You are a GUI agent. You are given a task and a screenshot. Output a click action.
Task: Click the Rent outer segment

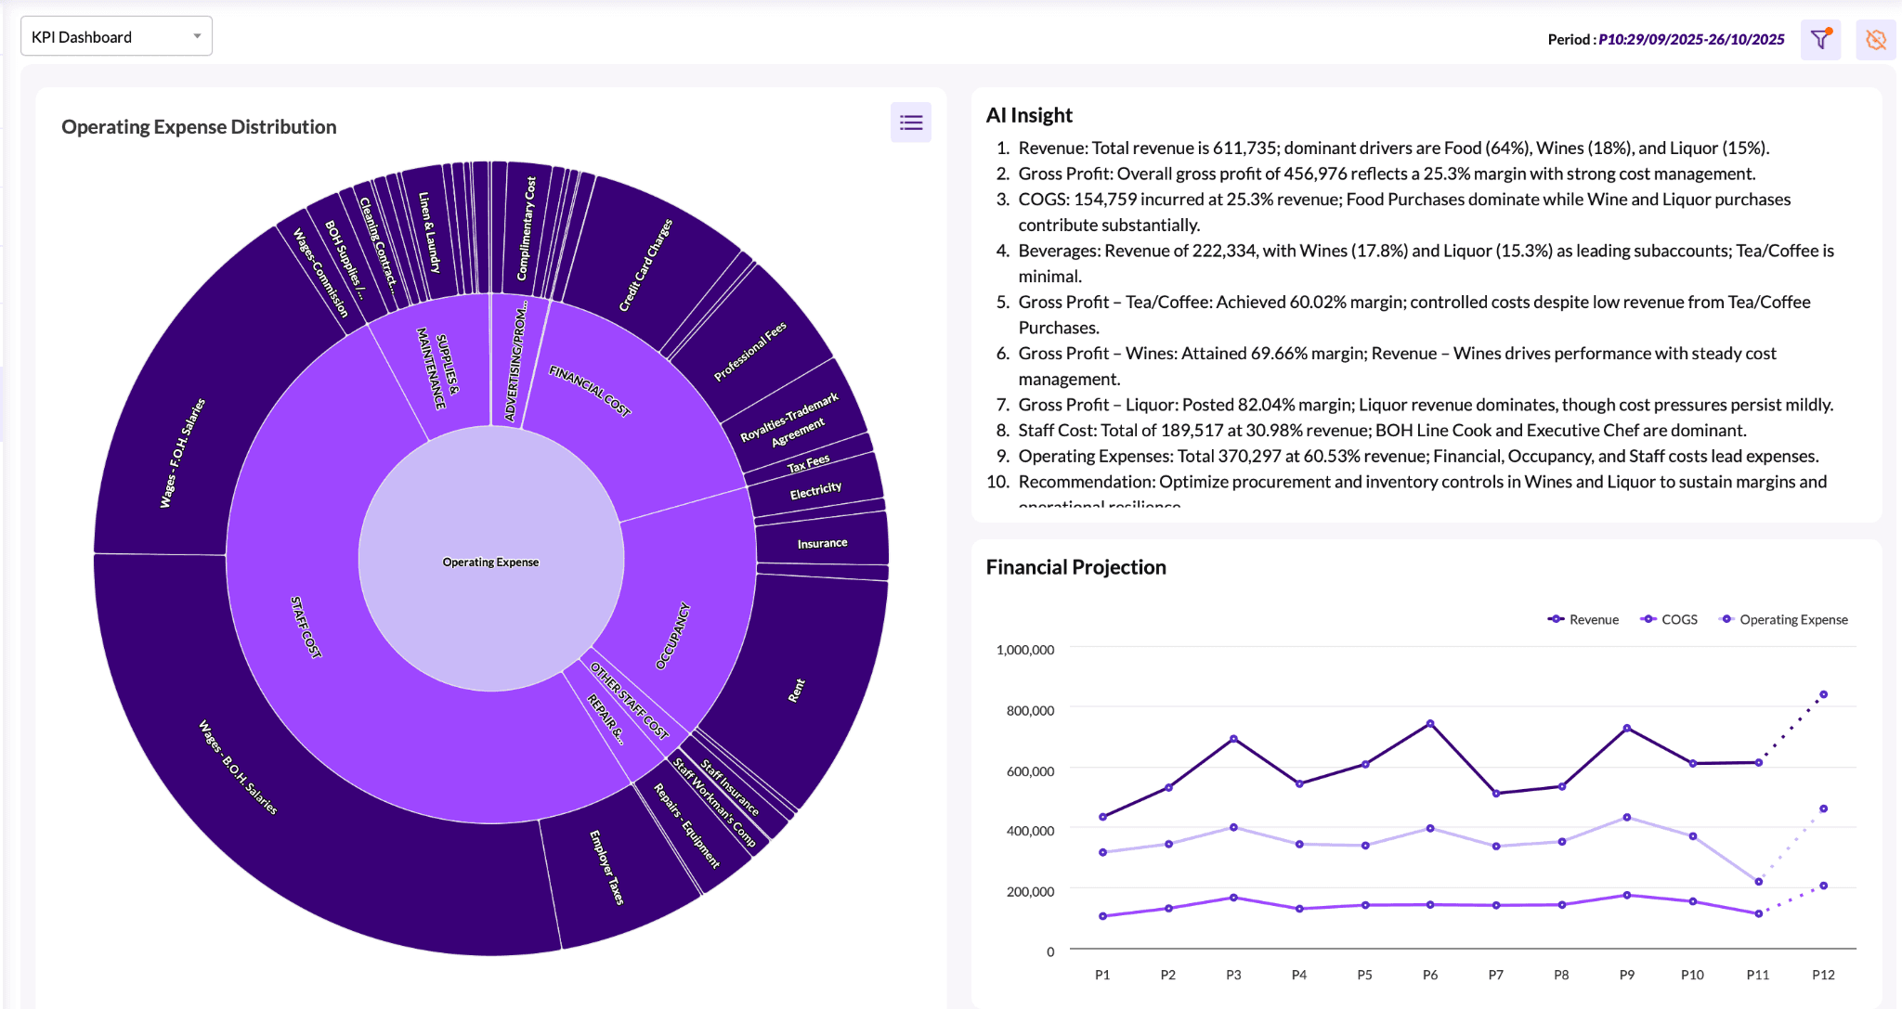pos(798,690)
